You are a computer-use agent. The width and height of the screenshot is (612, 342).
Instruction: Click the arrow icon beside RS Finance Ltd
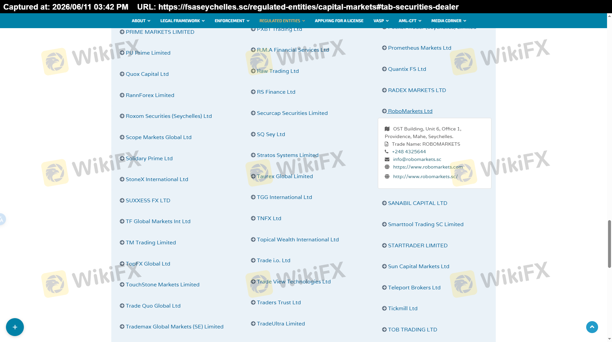(x=253, y=92)
